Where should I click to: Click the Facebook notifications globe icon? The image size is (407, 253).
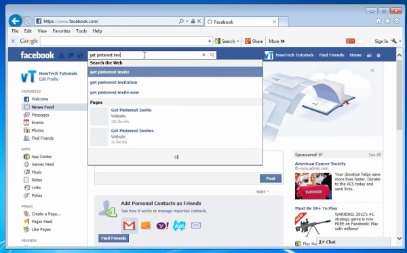coord(80,55)
